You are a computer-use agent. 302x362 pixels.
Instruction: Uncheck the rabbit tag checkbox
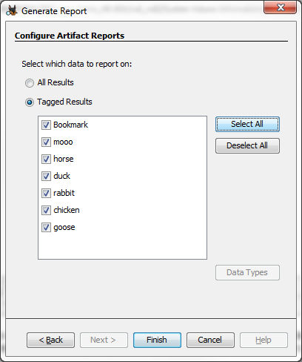[x=46, y=193]
